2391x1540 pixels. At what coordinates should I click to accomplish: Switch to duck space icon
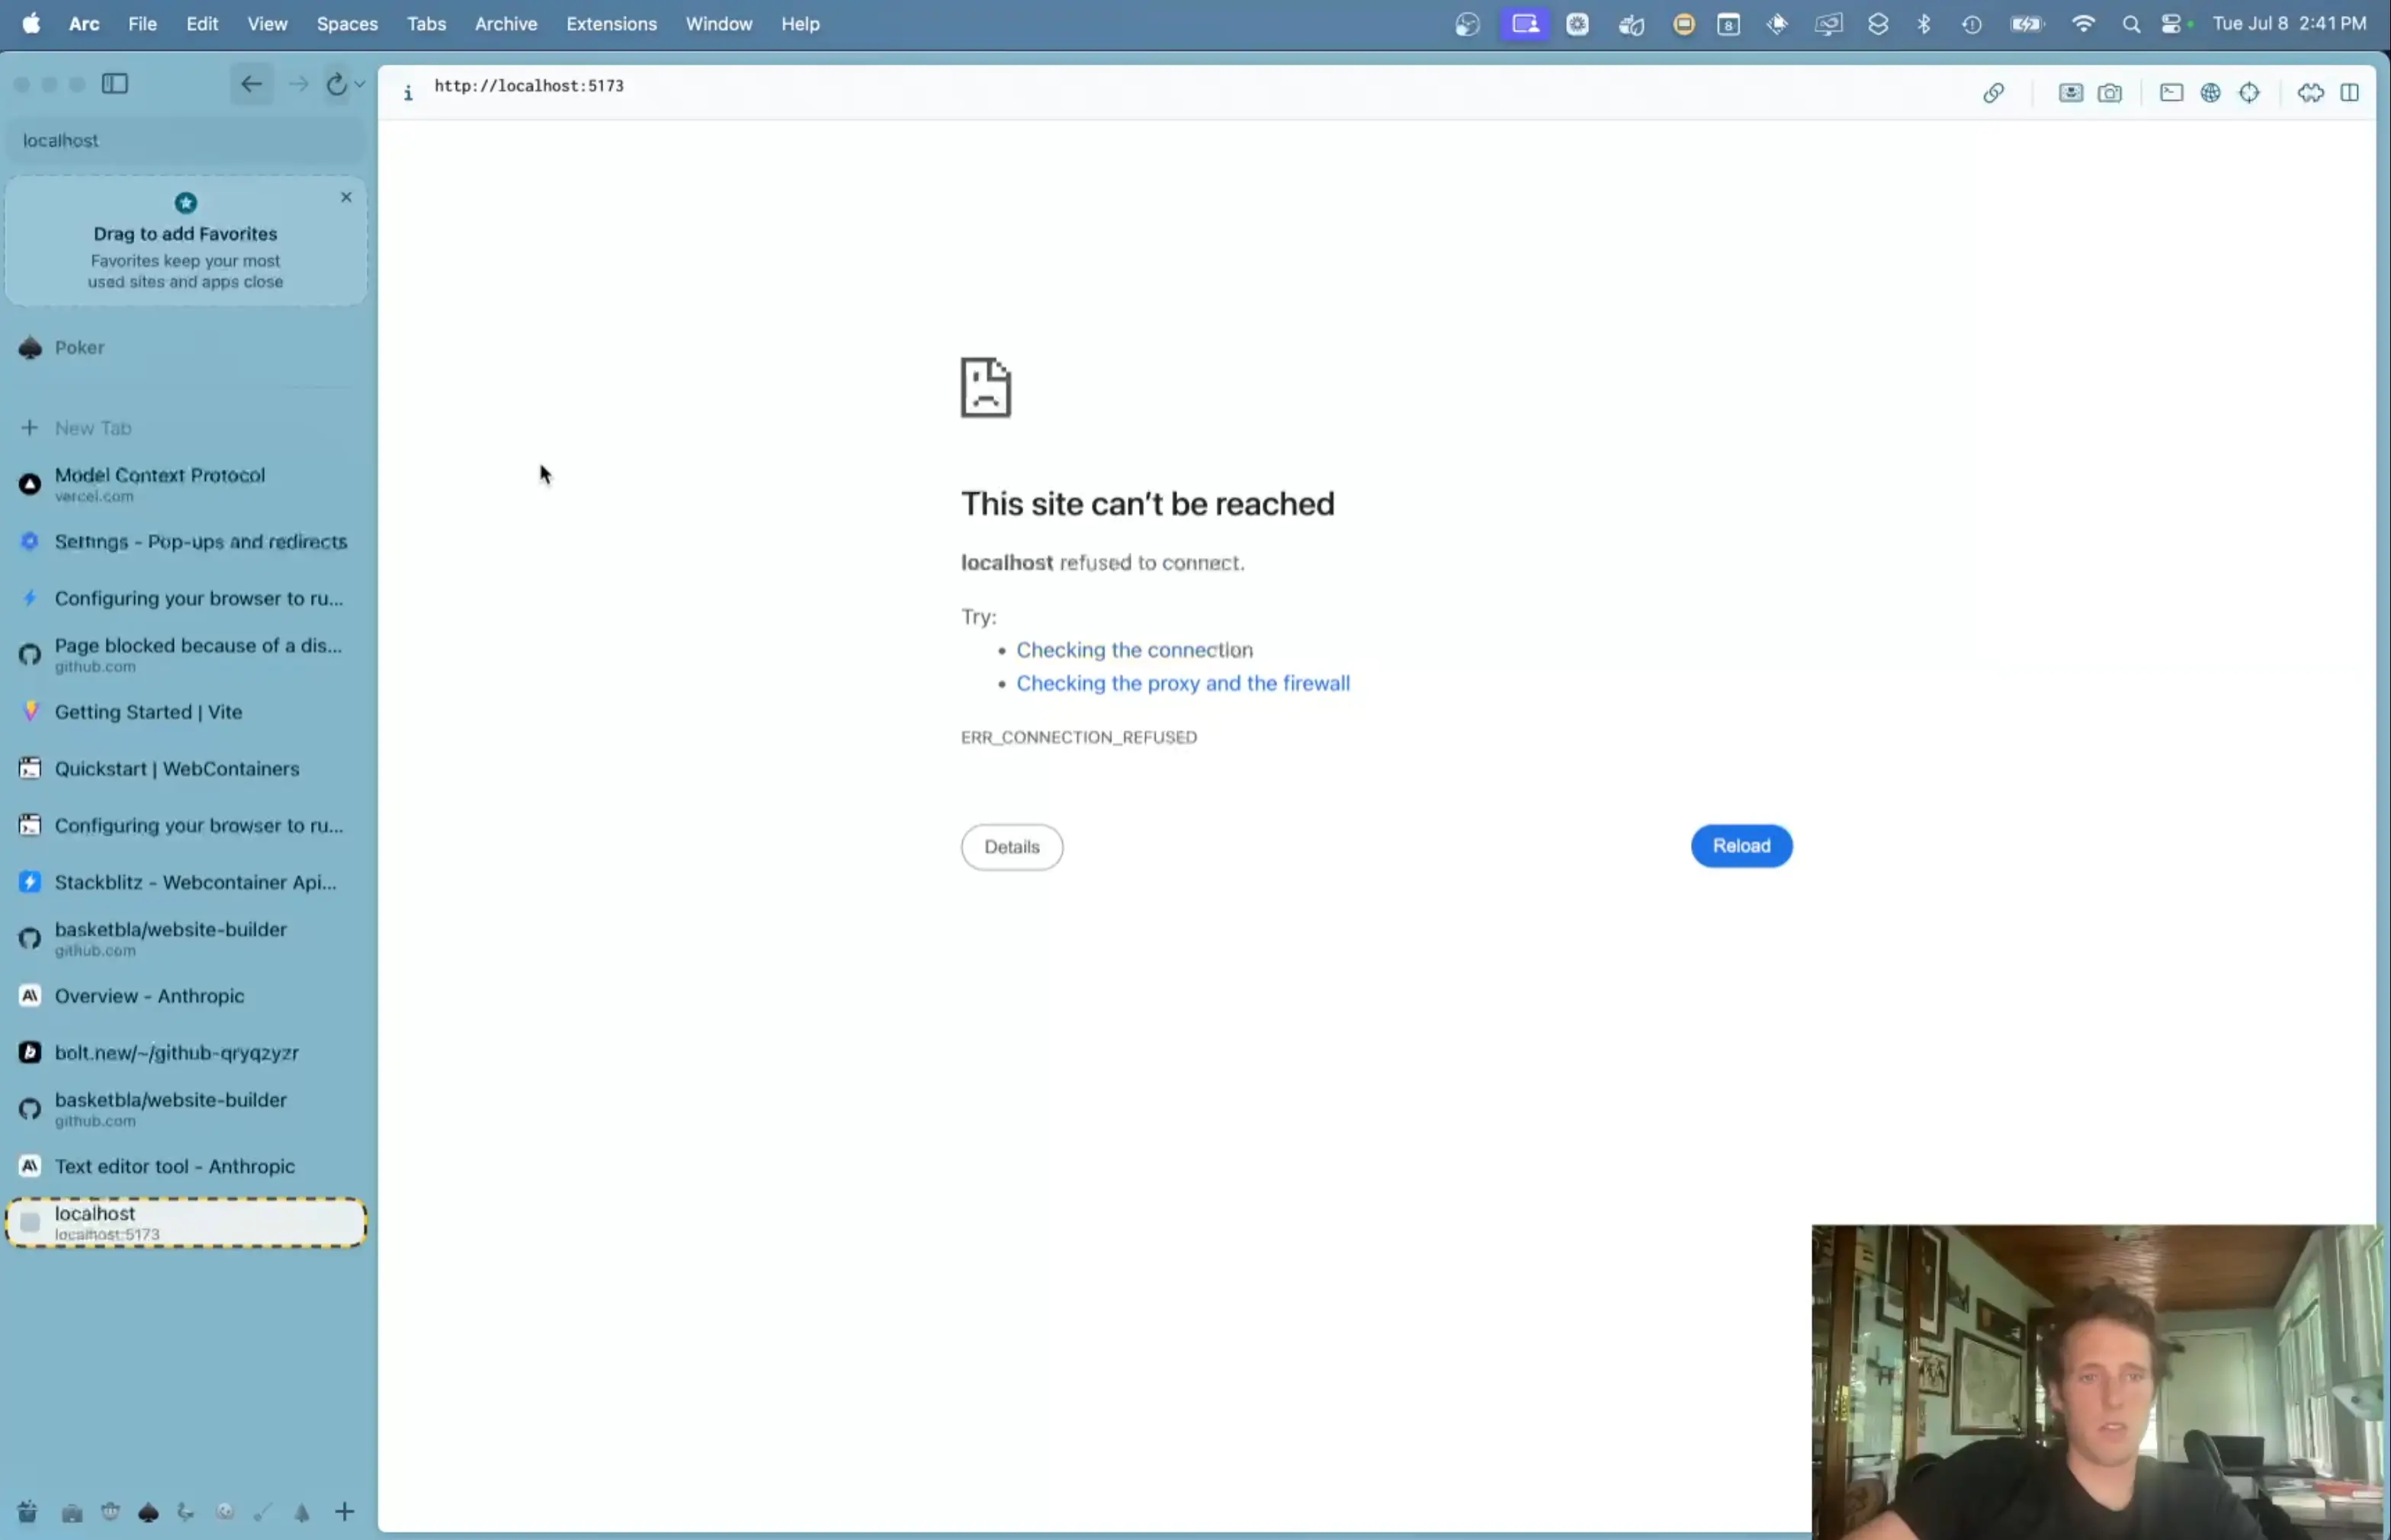pos(186,1512)
